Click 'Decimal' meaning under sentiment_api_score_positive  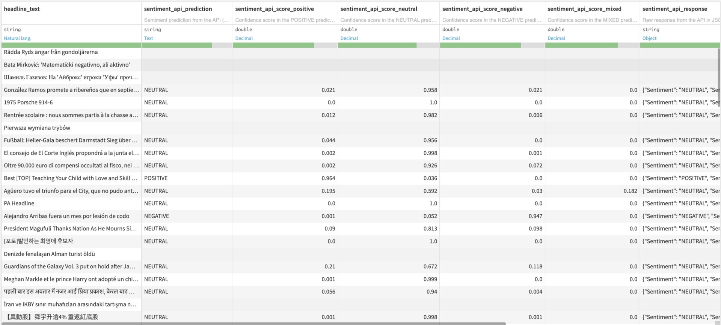tap(244, 38)
